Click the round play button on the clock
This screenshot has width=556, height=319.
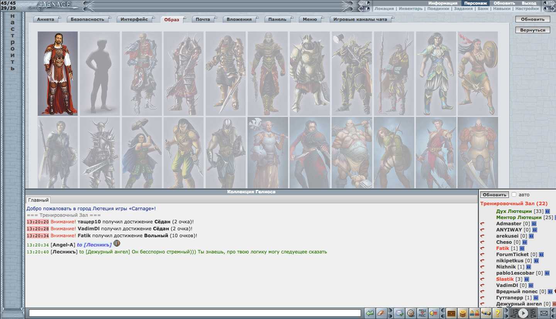point(523,313)
